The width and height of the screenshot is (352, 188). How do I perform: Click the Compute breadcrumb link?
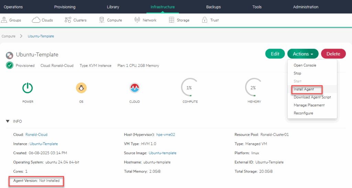[8, 36]
